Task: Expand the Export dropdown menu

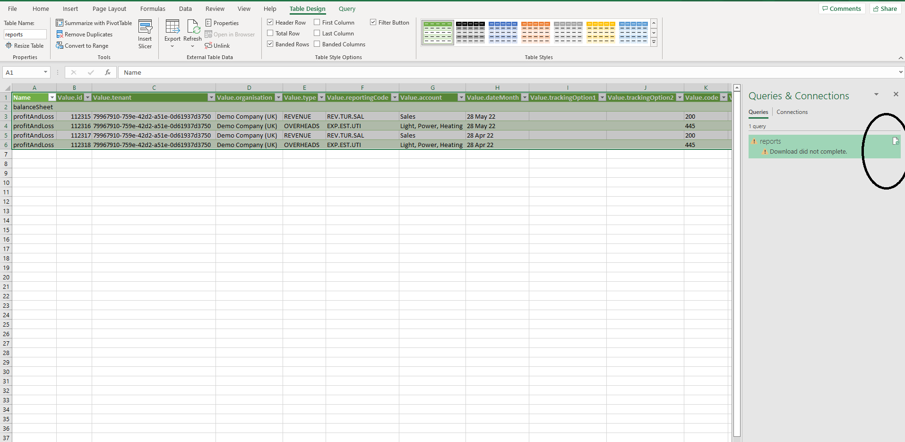Action: [172, 46]
